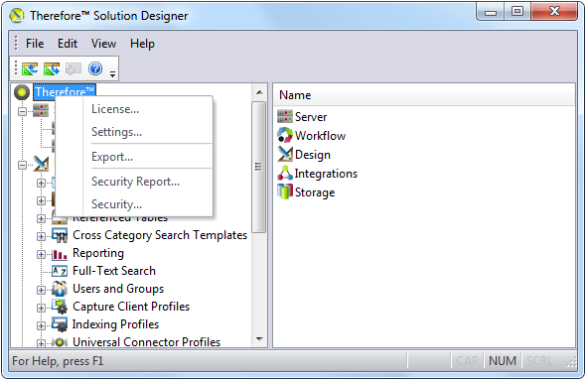This screenshot has width=586, height=380.
Task: Select the Workflow list entry text
Action: pyautogui.click(x=320, y=136)
